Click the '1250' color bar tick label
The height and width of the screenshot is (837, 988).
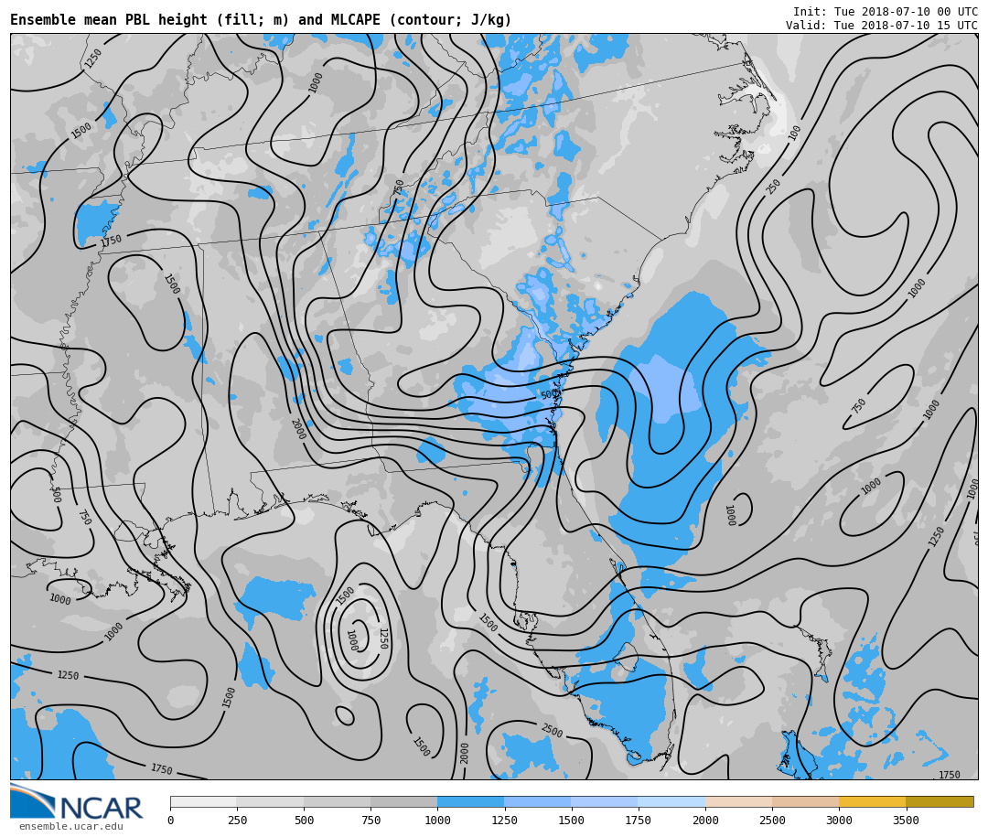505,820
